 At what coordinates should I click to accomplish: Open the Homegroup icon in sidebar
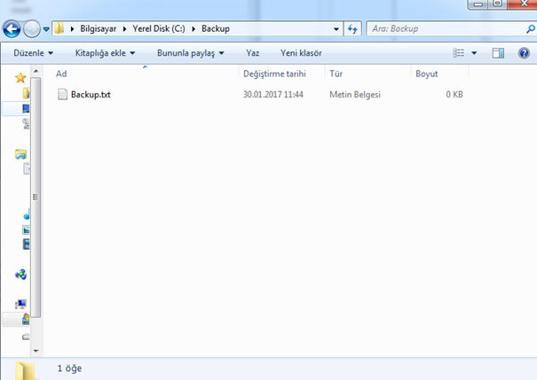tap(21, 274)
